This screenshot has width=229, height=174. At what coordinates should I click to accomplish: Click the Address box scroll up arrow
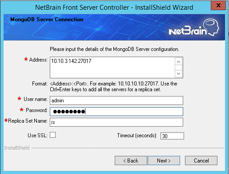(x=178, y=62)
